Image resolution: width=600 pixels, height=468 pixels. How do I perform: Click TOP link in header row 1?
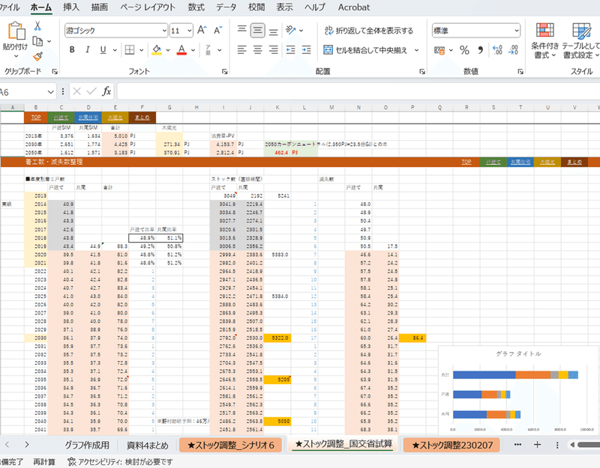point(36,118)
